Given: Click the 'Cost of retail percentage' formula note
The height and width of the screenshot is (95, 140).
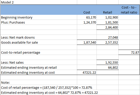Looking at the screenshot, I should coord(46,87).
